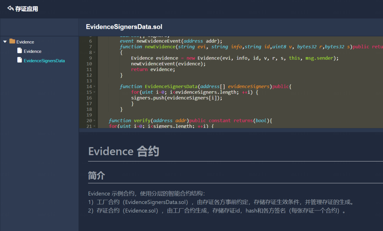Click line number 10 in the gutter
Viewport: 383px width, 231px height.
point(89,64)
